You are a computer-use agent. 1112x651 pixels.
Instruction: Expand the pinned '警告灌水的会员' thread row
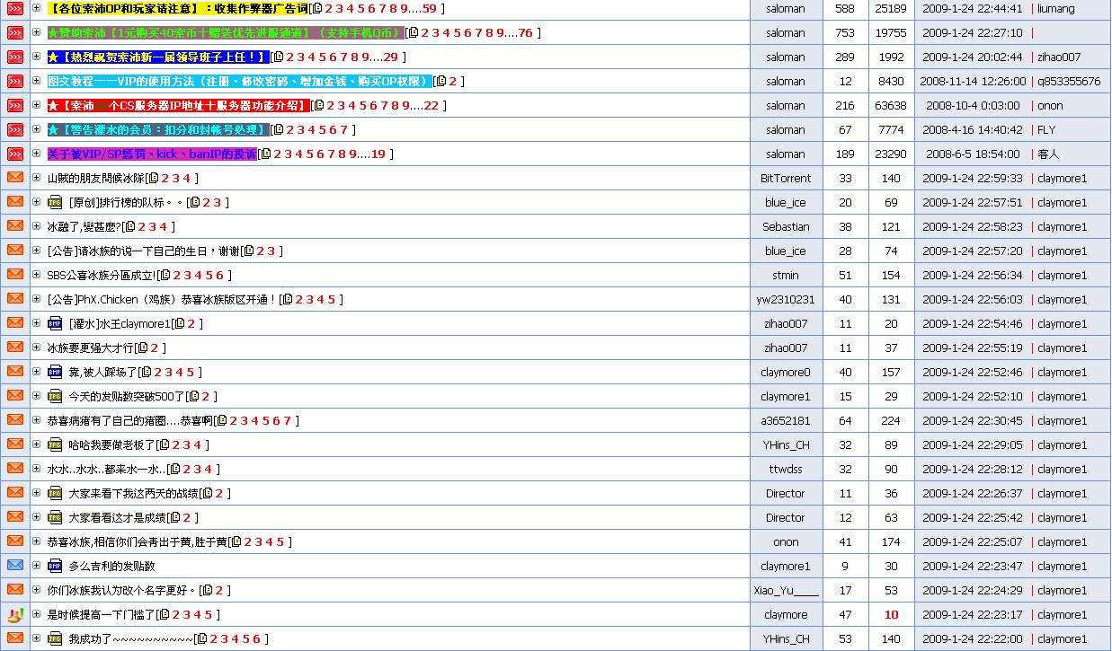point(37,129)
